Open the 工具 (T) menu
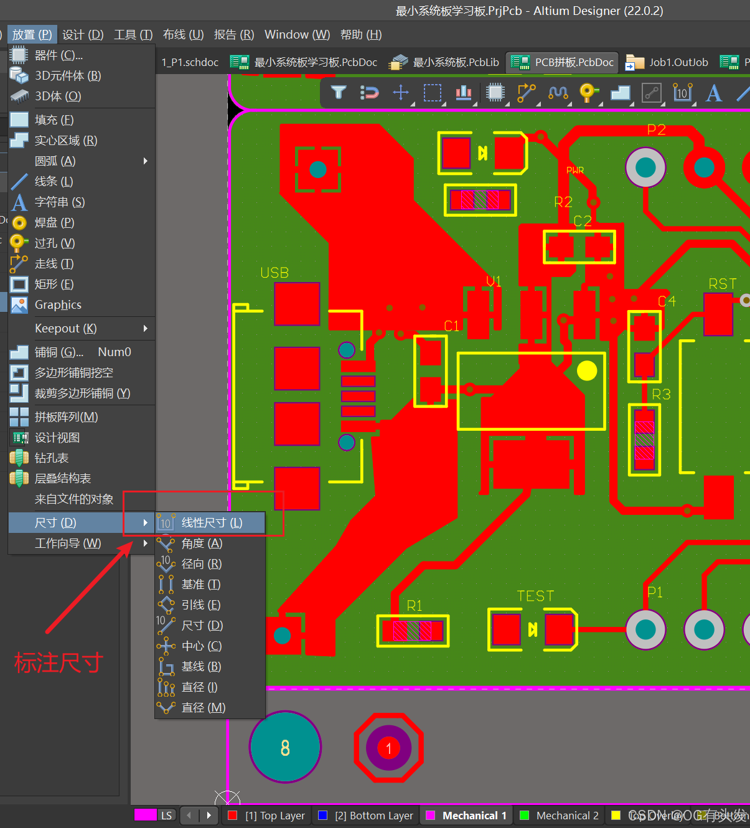The image size is (750, 828). (133, 35)
